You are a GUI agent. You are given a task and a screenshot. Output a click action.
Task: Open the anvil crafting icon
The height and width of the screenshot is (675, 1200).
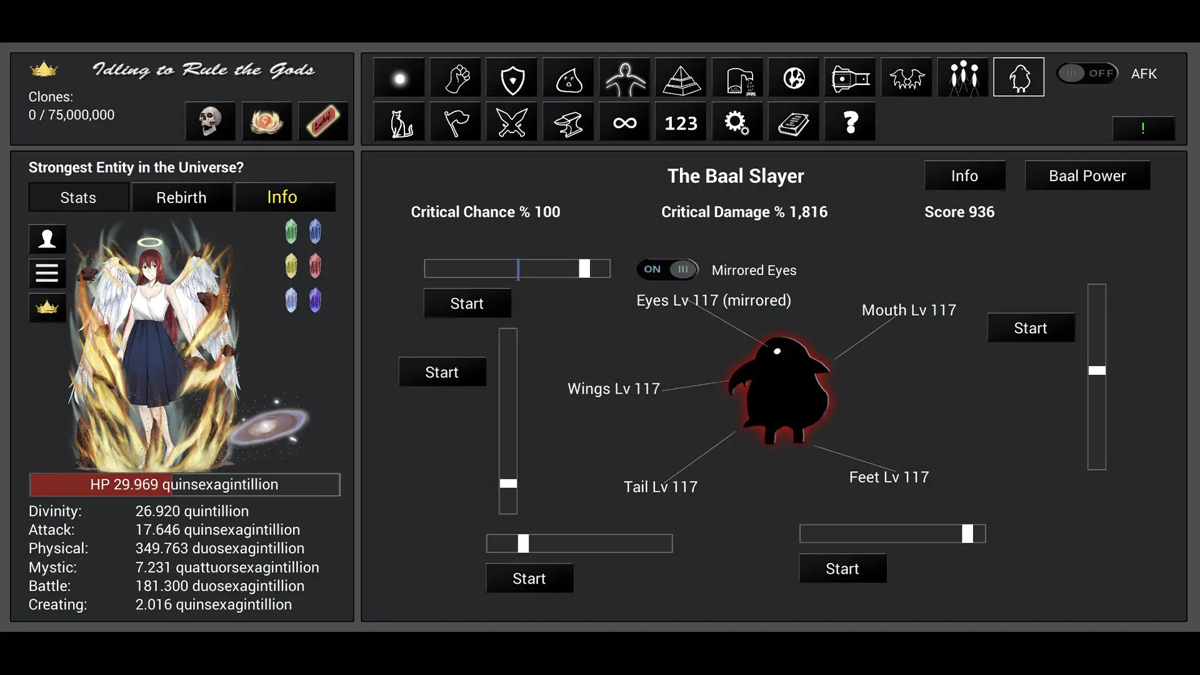coord(568,122)
